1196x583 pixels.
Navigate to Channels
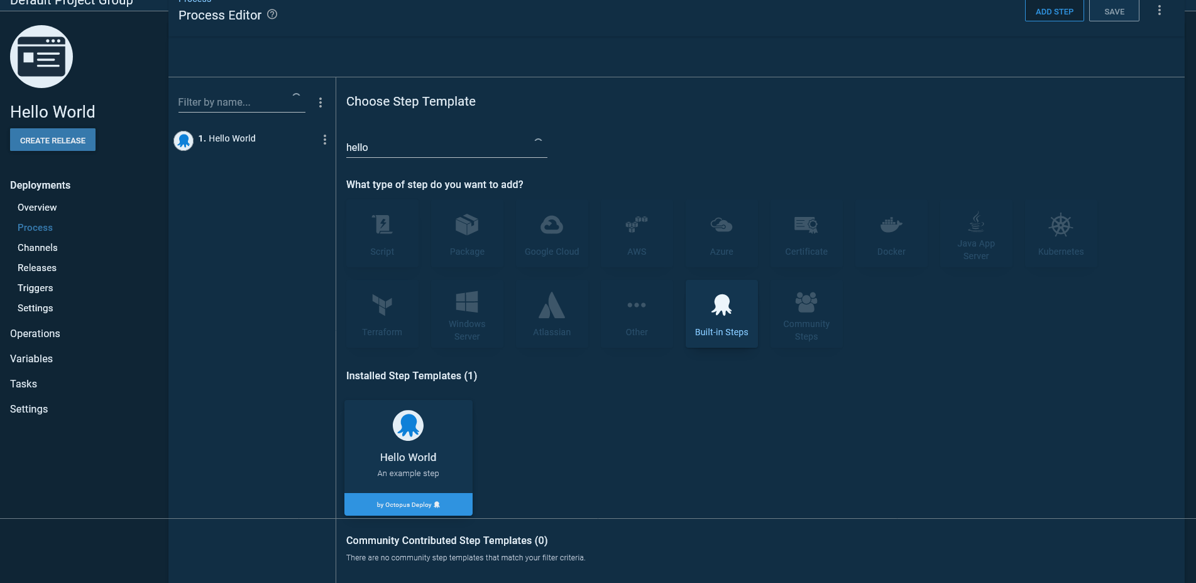coord(38,248)
